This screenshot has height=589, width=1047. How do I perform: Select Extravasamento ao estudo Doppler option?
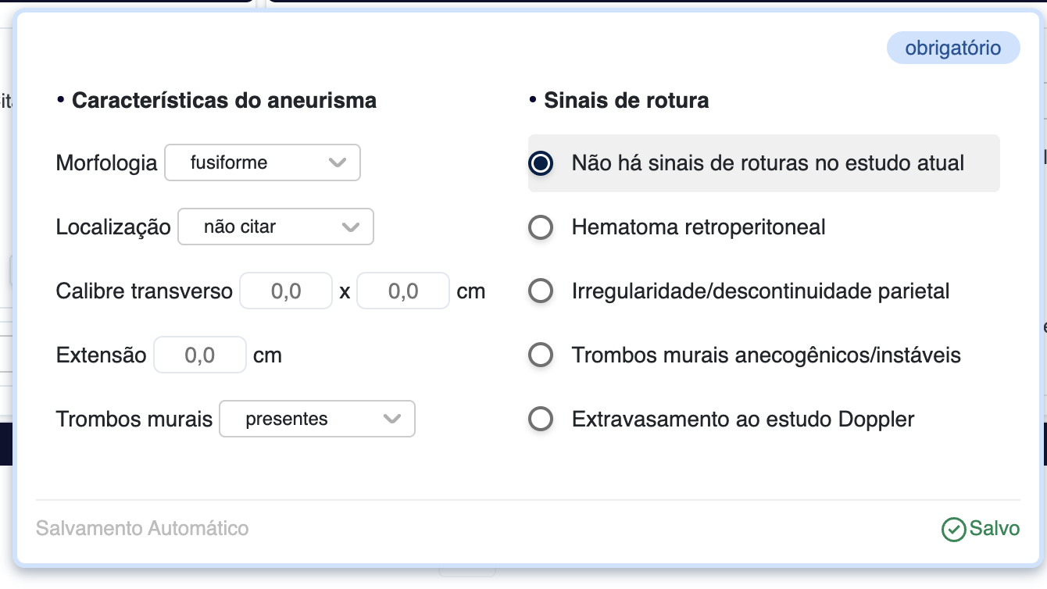pos(541,419)
